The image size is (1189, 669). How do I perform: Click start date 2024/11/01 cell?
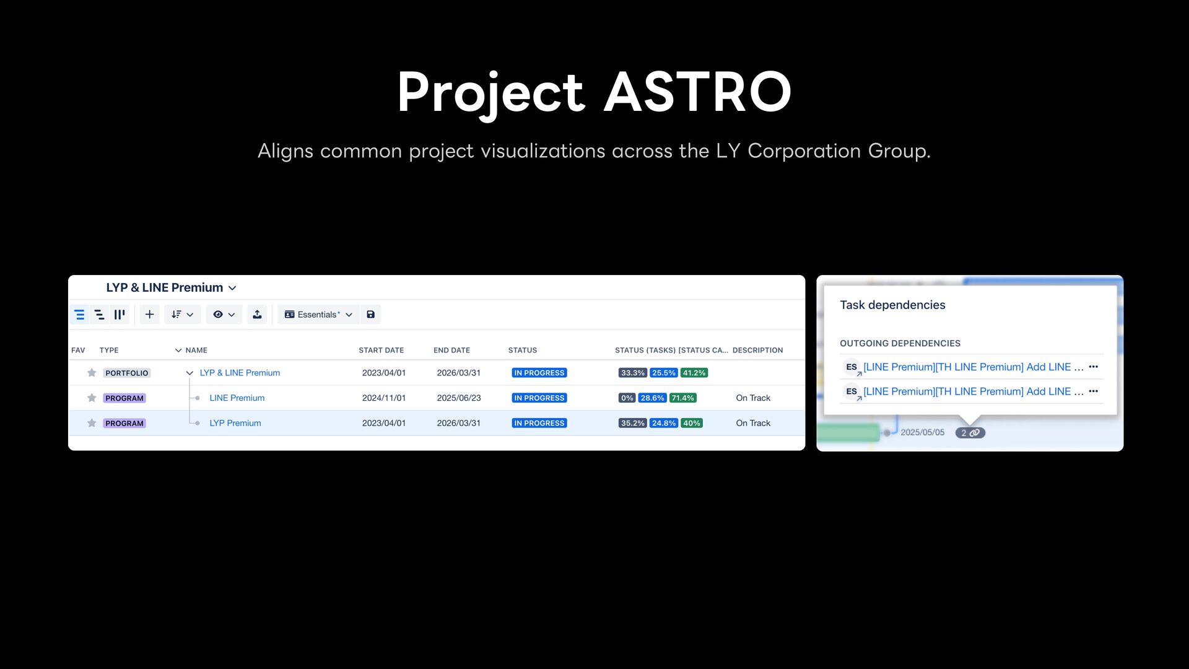coord(384,398)
